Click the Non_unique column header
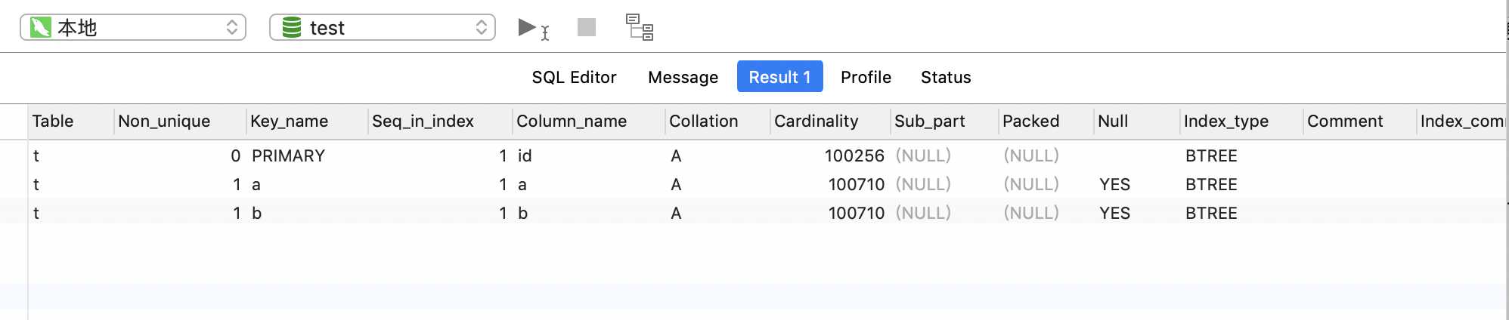 point(164,121)
